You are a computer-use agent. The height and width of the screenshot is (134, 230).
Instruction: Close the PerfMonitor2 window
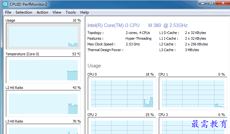tap(223, 3)
